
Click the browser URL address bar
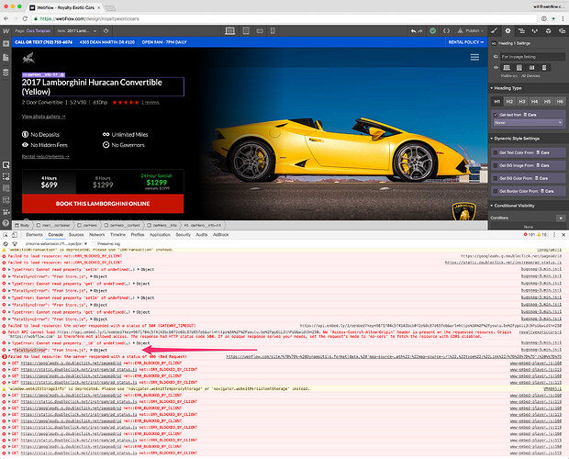pyautogui.click(x=283, y=18)
